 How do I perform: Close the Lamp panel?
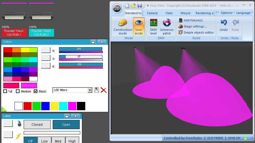point(75,116)
